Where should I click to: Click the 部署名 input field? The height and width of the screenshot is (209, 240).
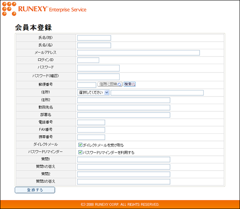(124, 115)
